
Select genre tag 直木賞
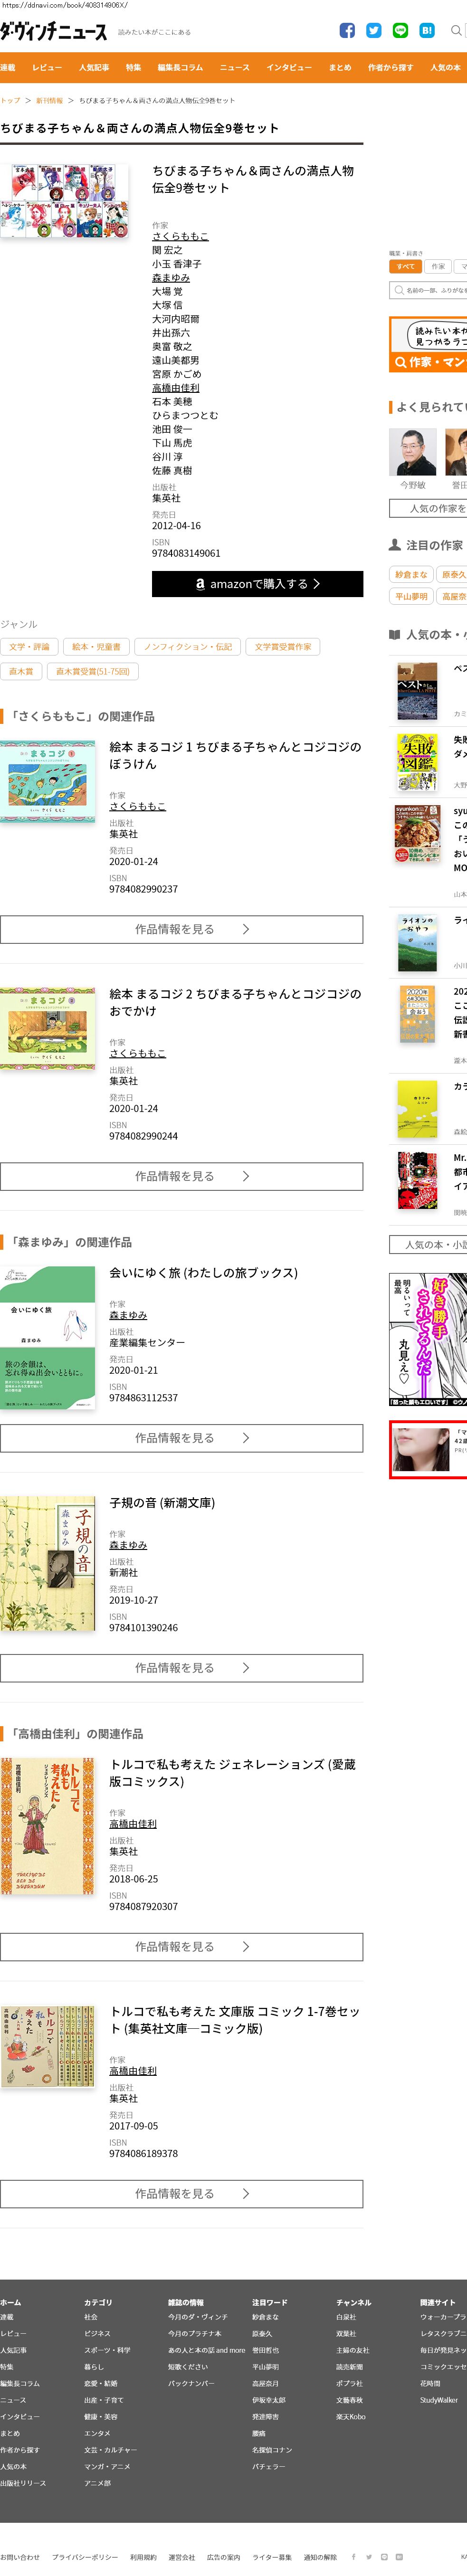coord(21,671)
